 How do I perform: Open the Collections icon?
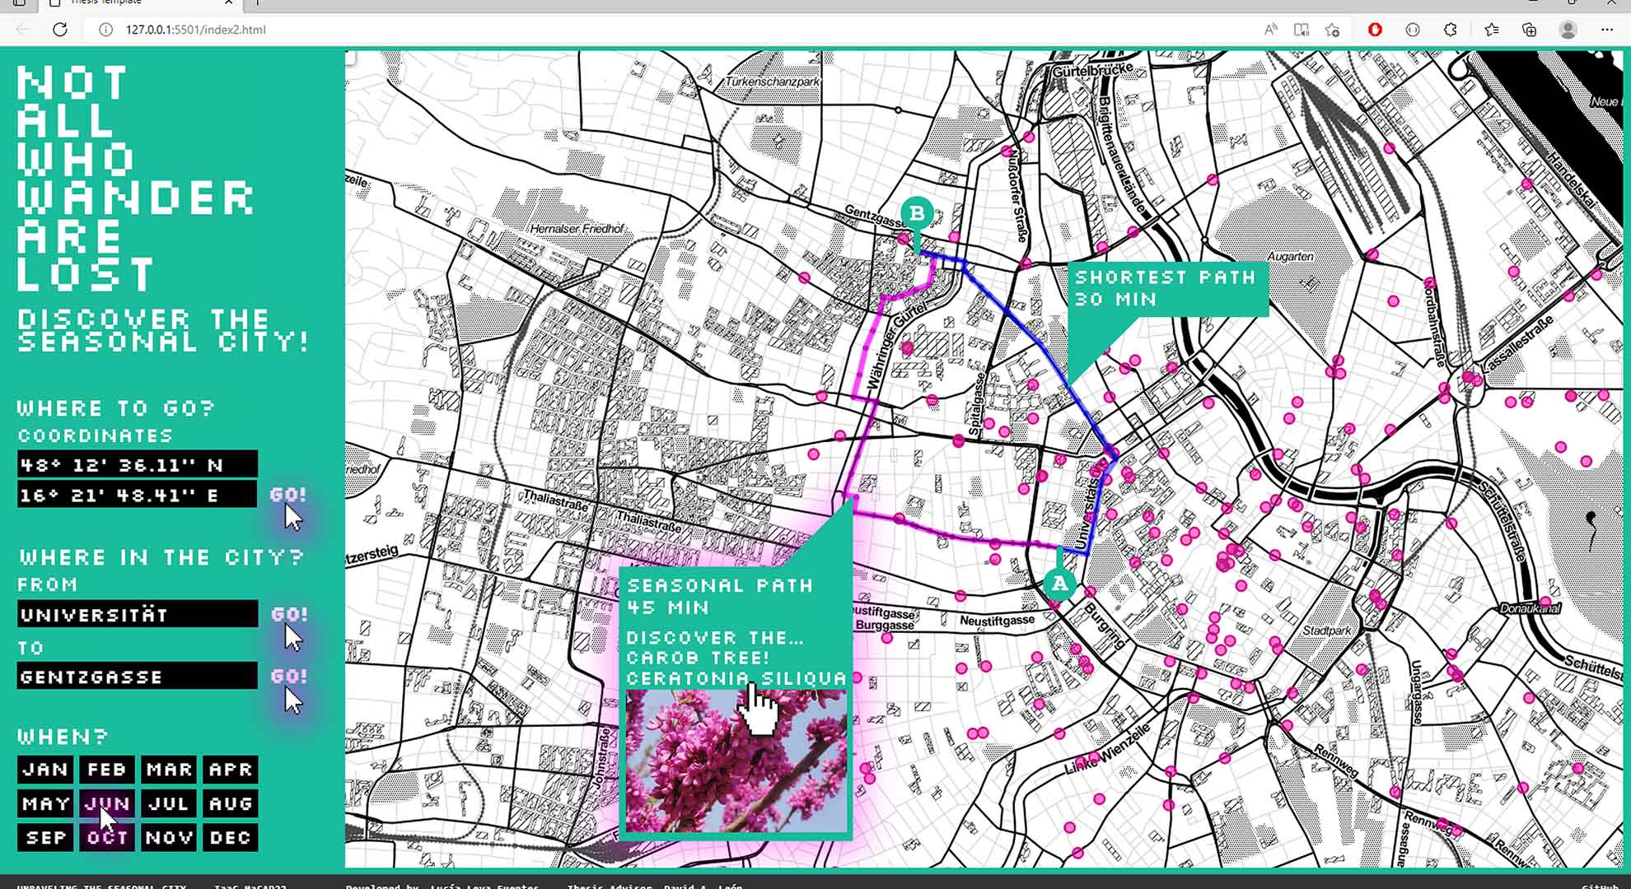pos(1529,30)
